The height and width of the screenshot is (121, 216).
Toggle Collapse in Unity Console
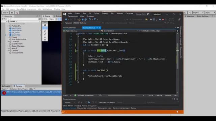click(x=13, y=89)
